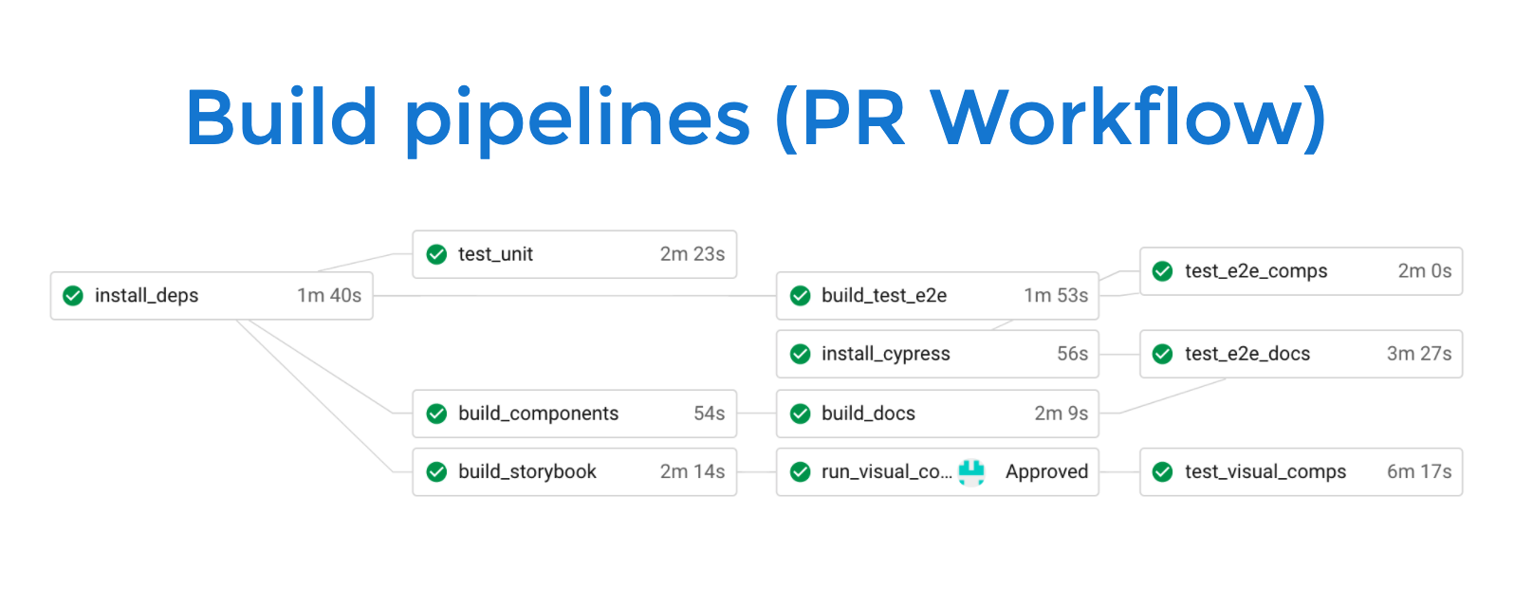Click success icon beside test_unit
This screenshot has height=589, width=1514.
pos(436,254)
